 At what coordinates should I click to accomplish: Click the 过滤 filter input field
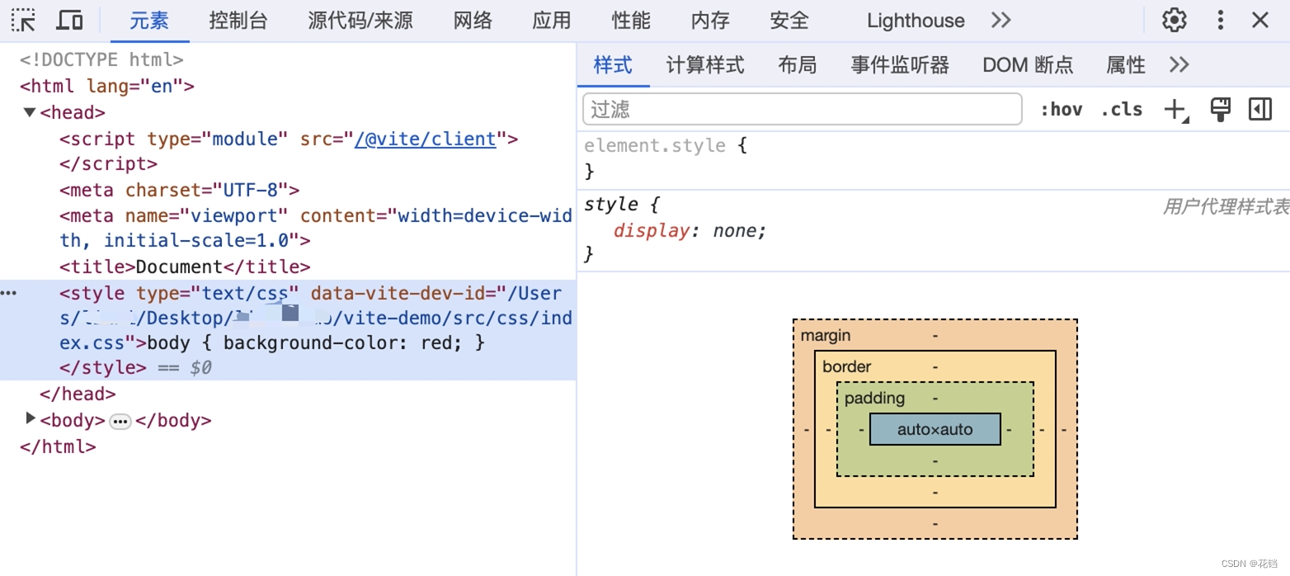tap(803, 109)
